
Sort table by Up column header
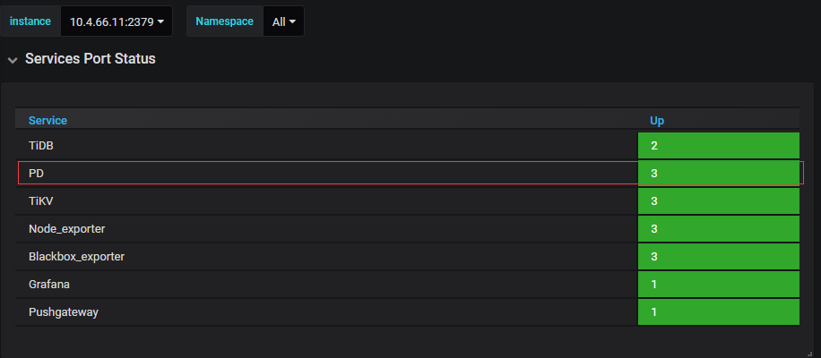click(x=657, y=120)
